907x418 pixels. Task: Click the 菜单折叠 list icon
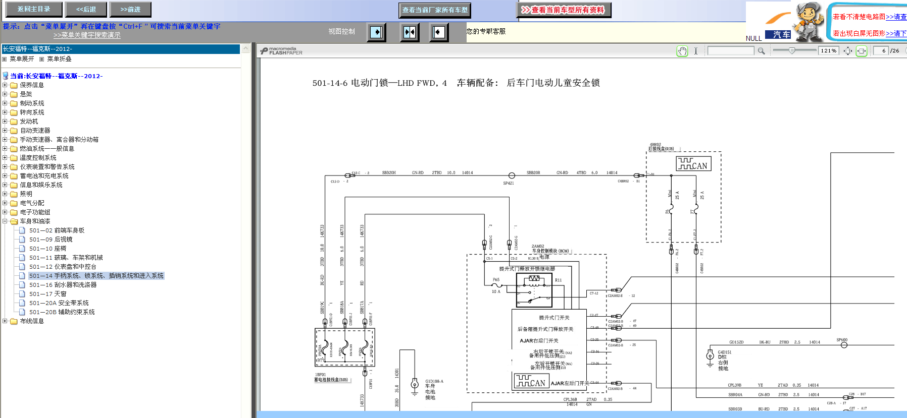(x=42, y=59)
